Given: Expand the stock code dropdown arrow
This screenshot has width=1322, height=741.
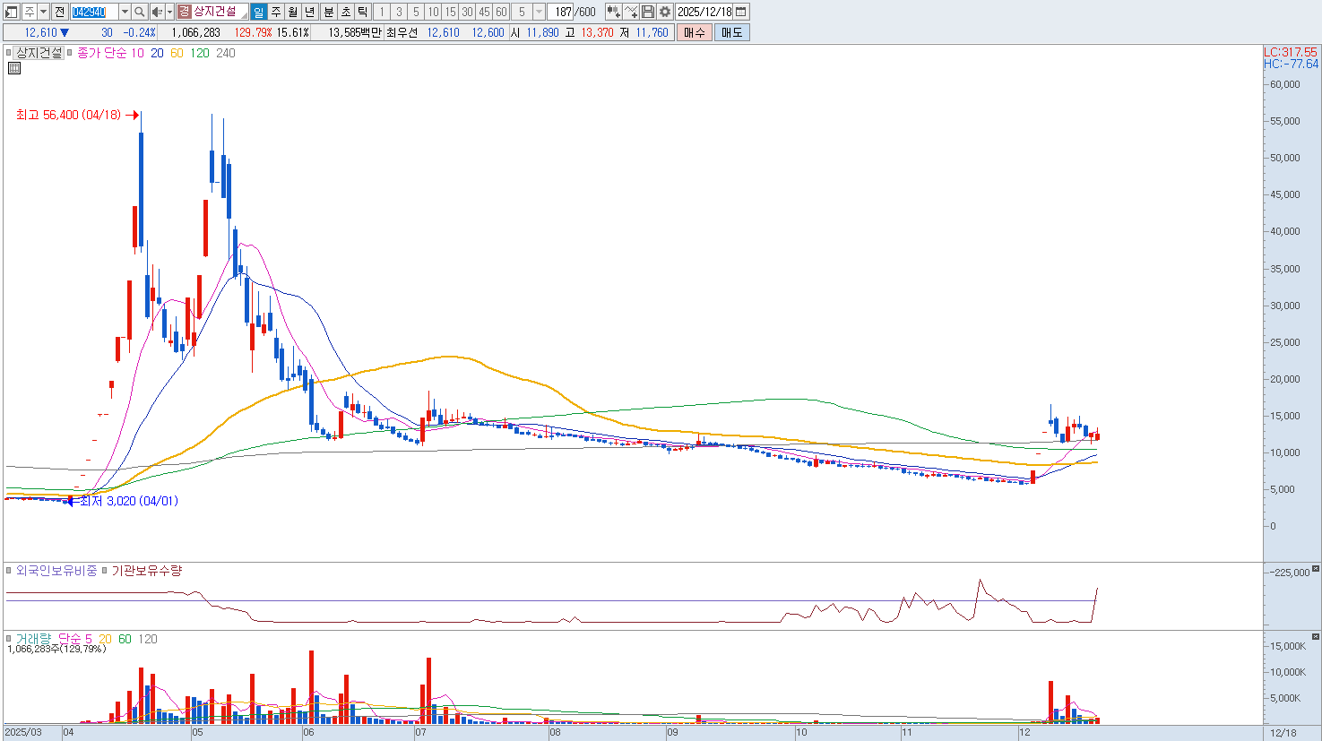Looking at the screenshot, I should coord(125,12).
